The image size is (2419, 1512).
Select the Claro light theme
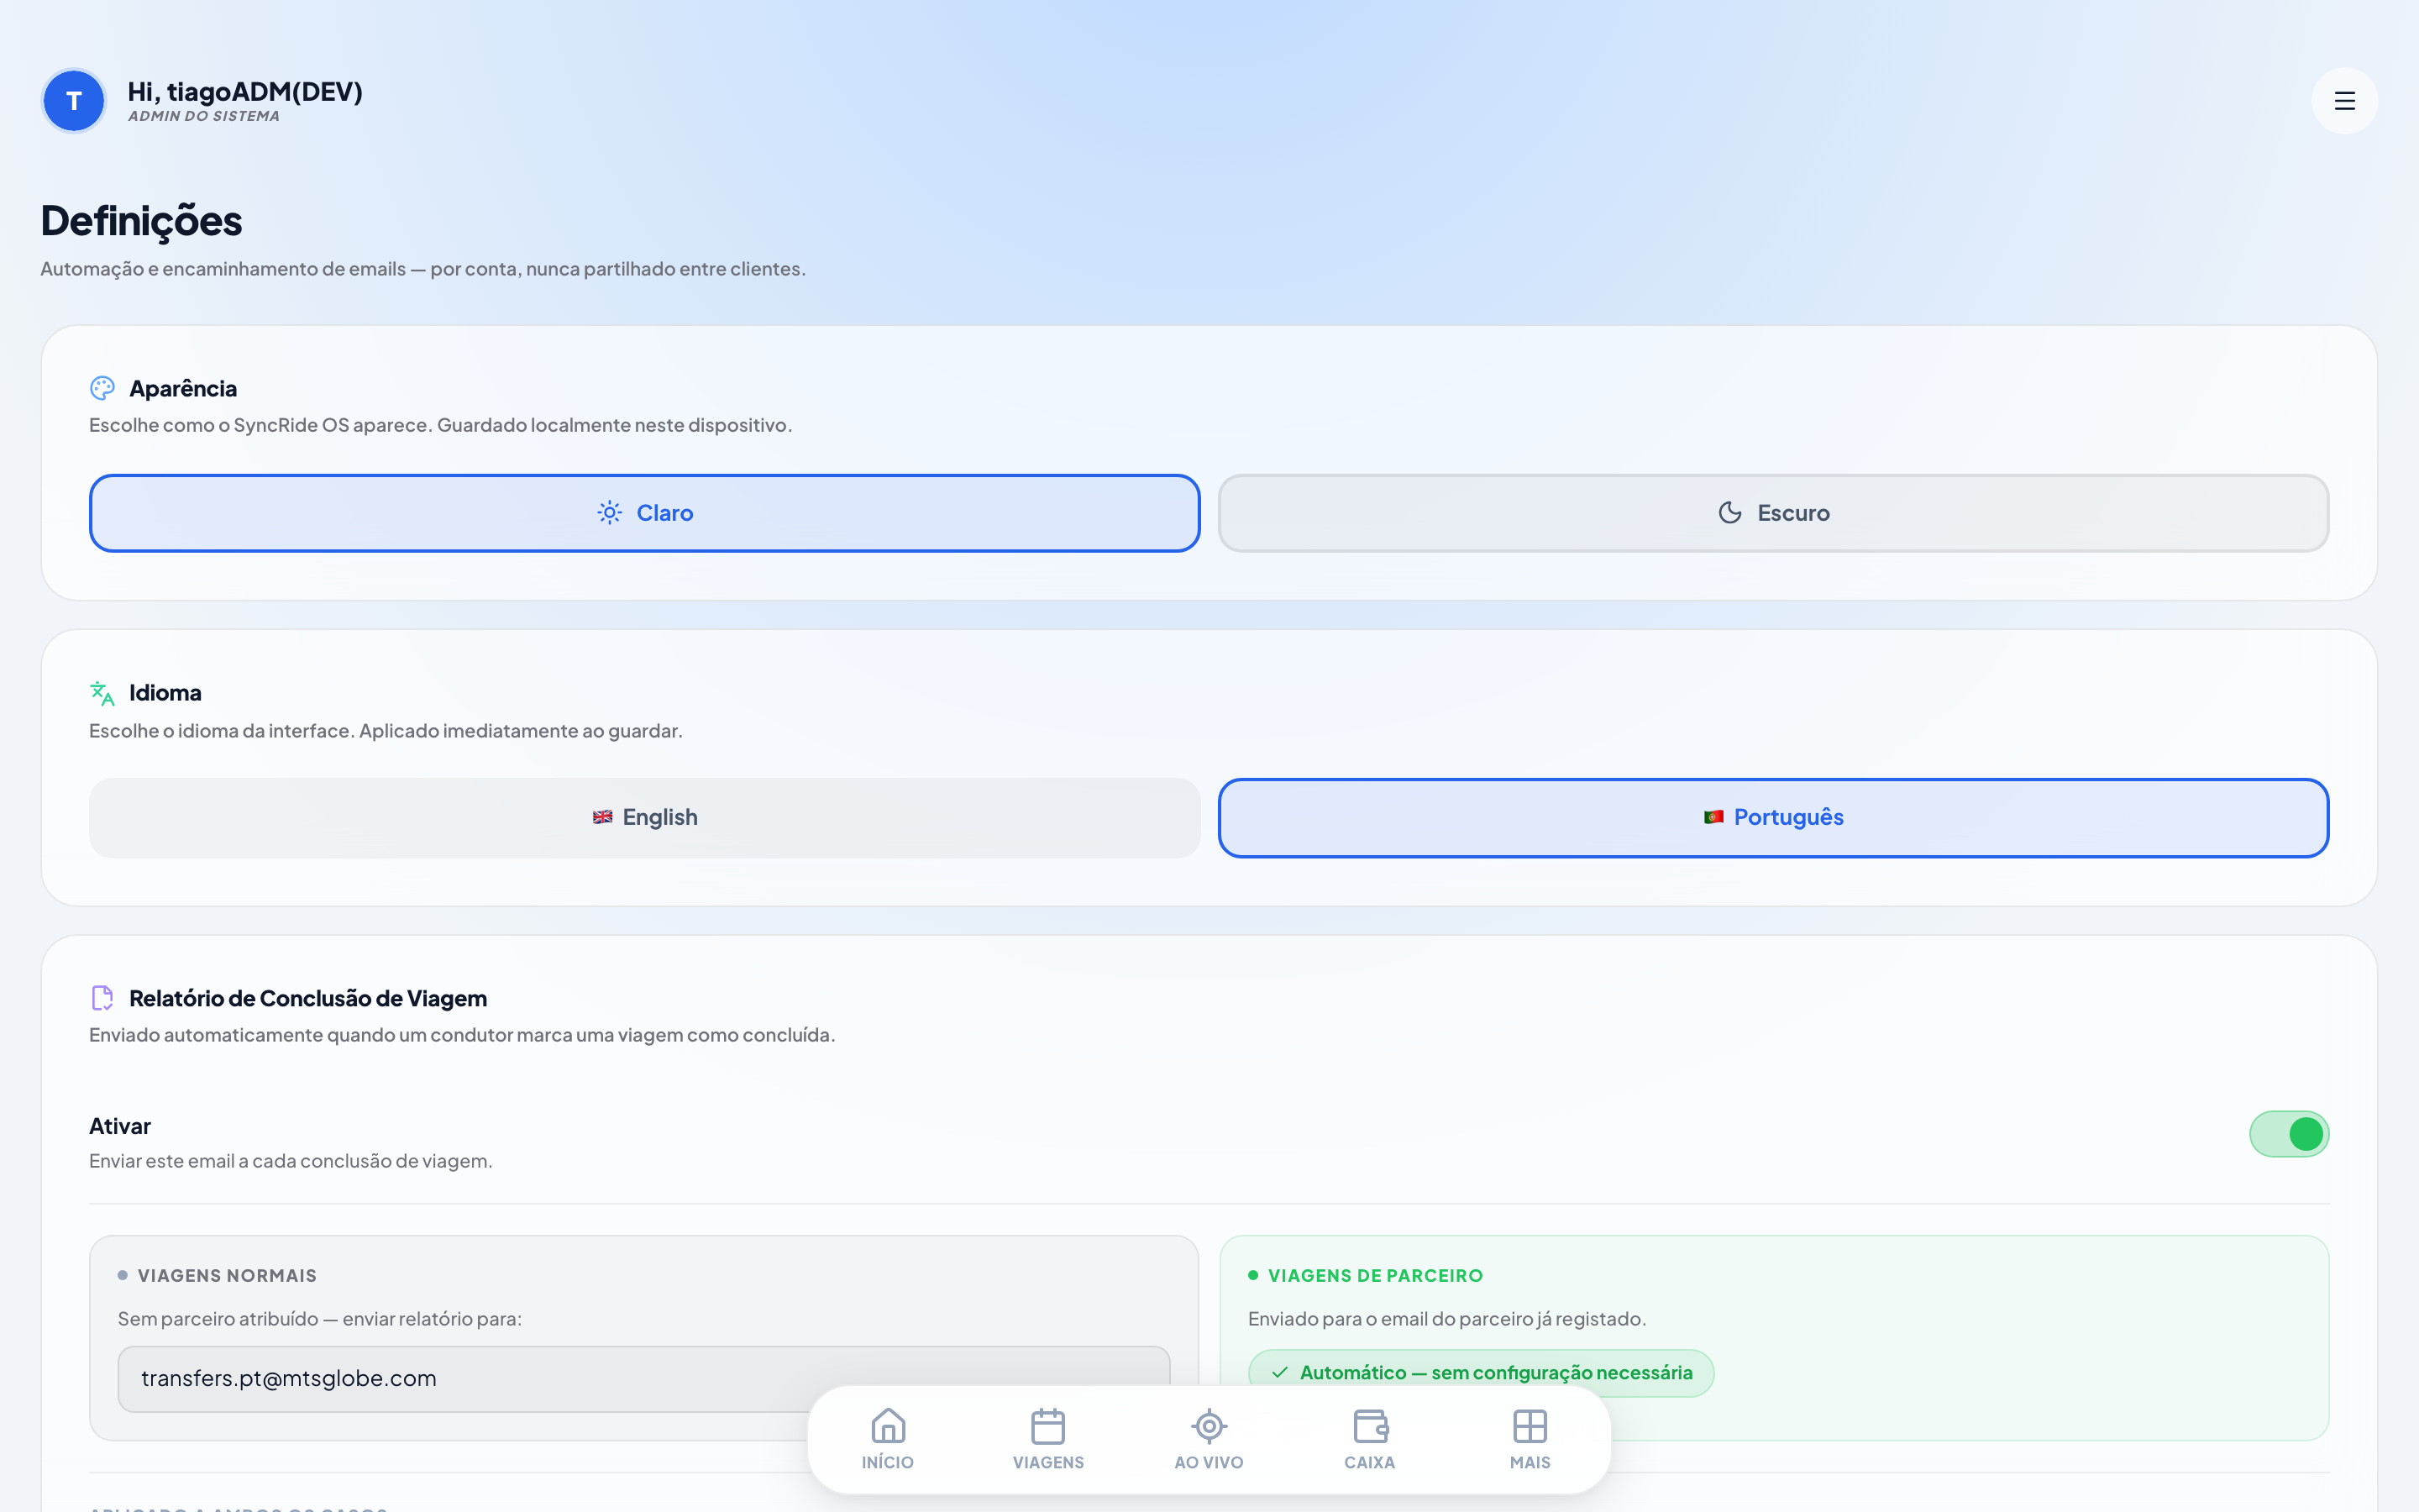(645, 513)
